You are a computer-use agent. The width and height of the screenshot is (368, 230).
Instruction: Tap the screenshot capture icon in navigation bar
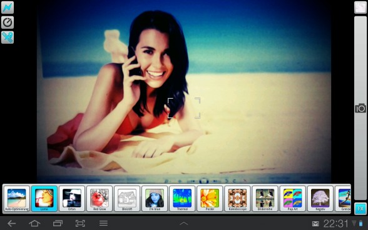coord(80,223)
